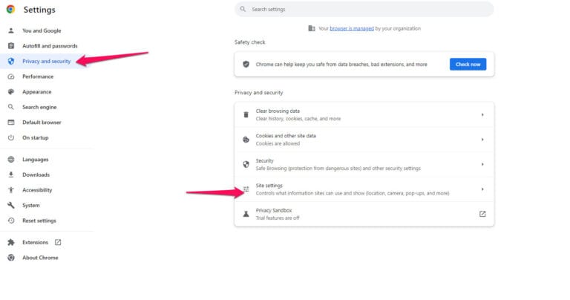Screen dimensions: 570x300
Task: Click the Reset settings history icon
Action: pos(10,221)
